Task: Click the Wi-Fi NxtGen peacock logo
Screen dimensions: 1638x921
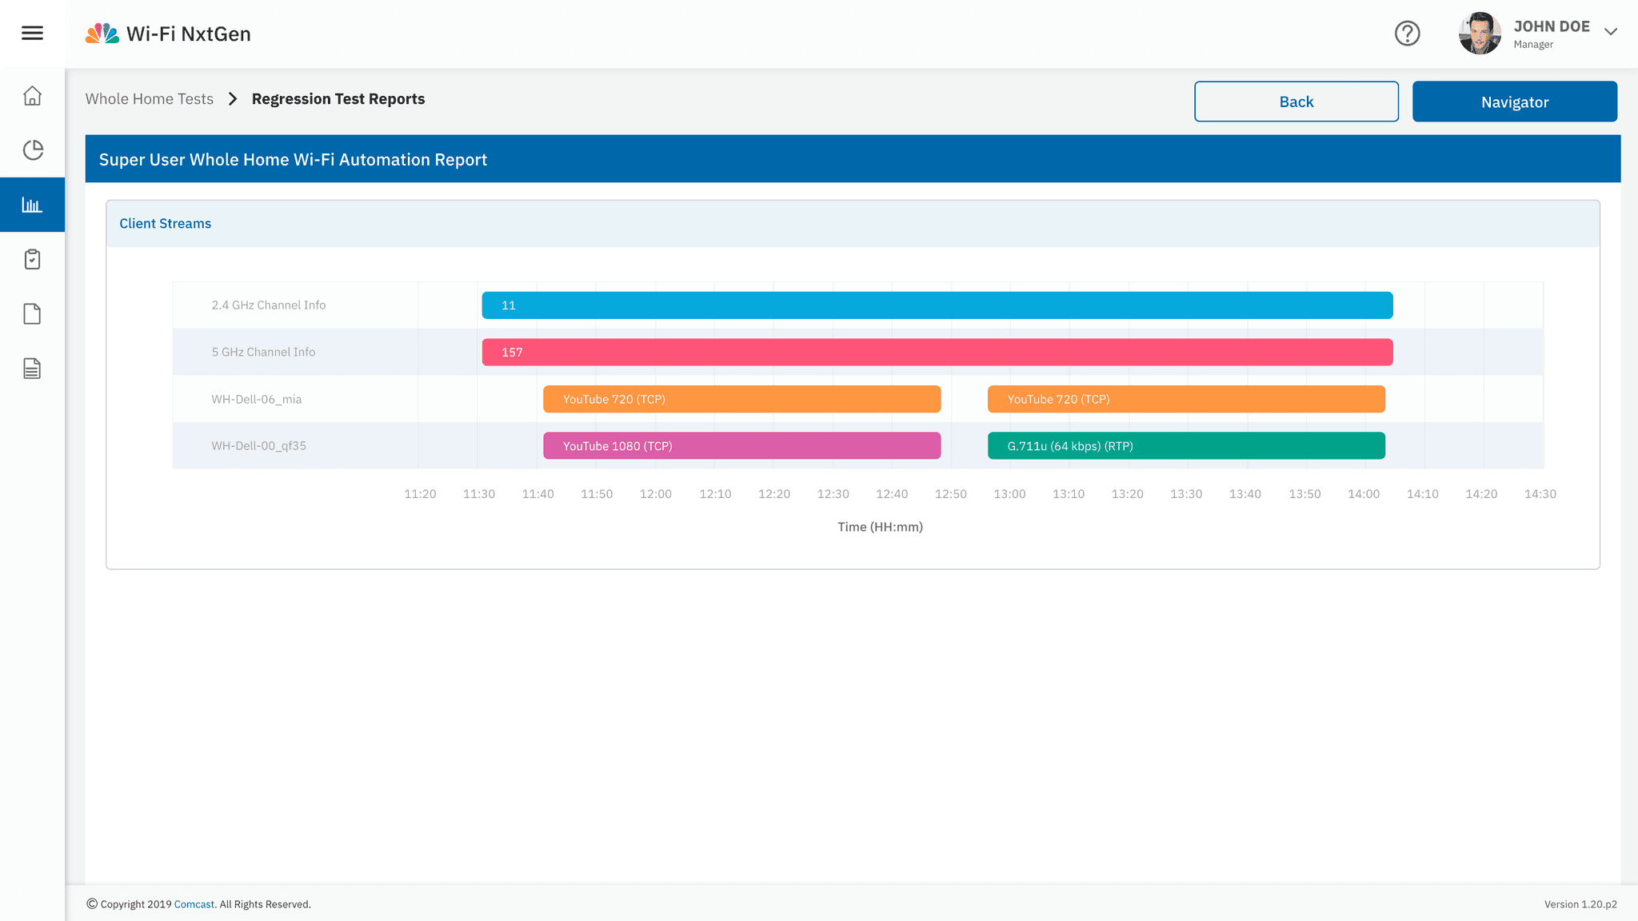Action: 102,34
